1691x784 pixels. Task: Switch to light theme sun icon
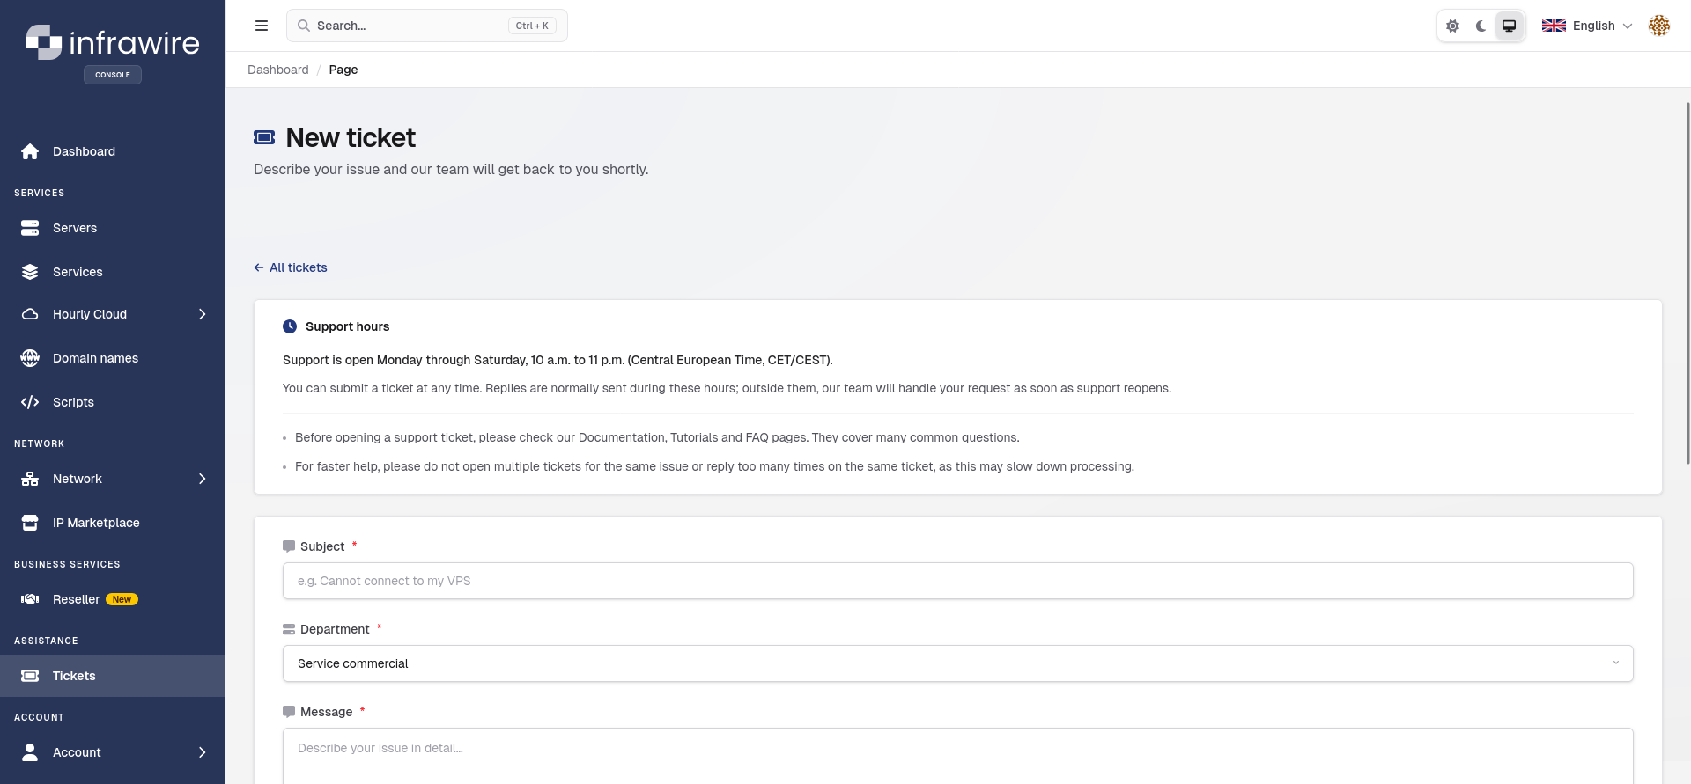click(1453, 26)
